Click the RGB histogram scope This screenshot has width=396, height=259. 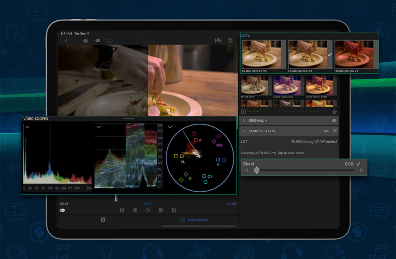(x=57, y=156)
